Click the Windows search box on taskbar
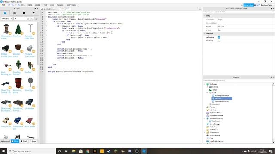275x154 pixels. point(31,151)
